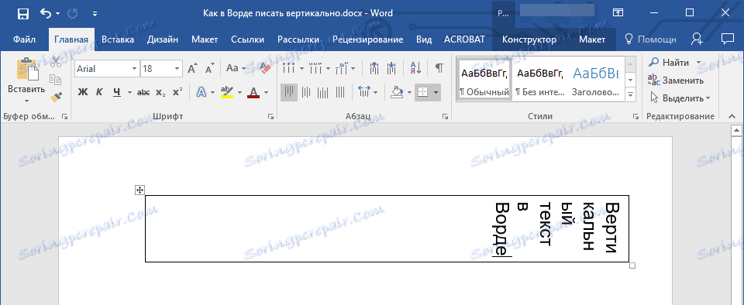The image size is (744, 305).
Task: Select the third alignment button
Action: [x=323, y=92]
